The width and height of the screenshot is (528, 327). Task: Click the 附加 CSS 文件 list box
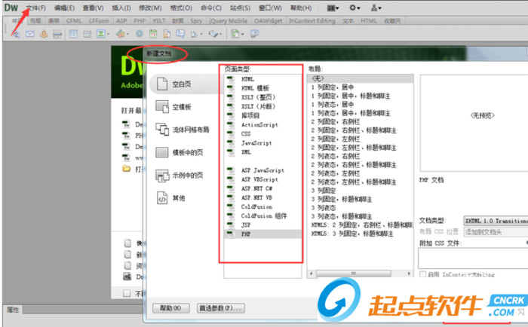click(473, 258)
